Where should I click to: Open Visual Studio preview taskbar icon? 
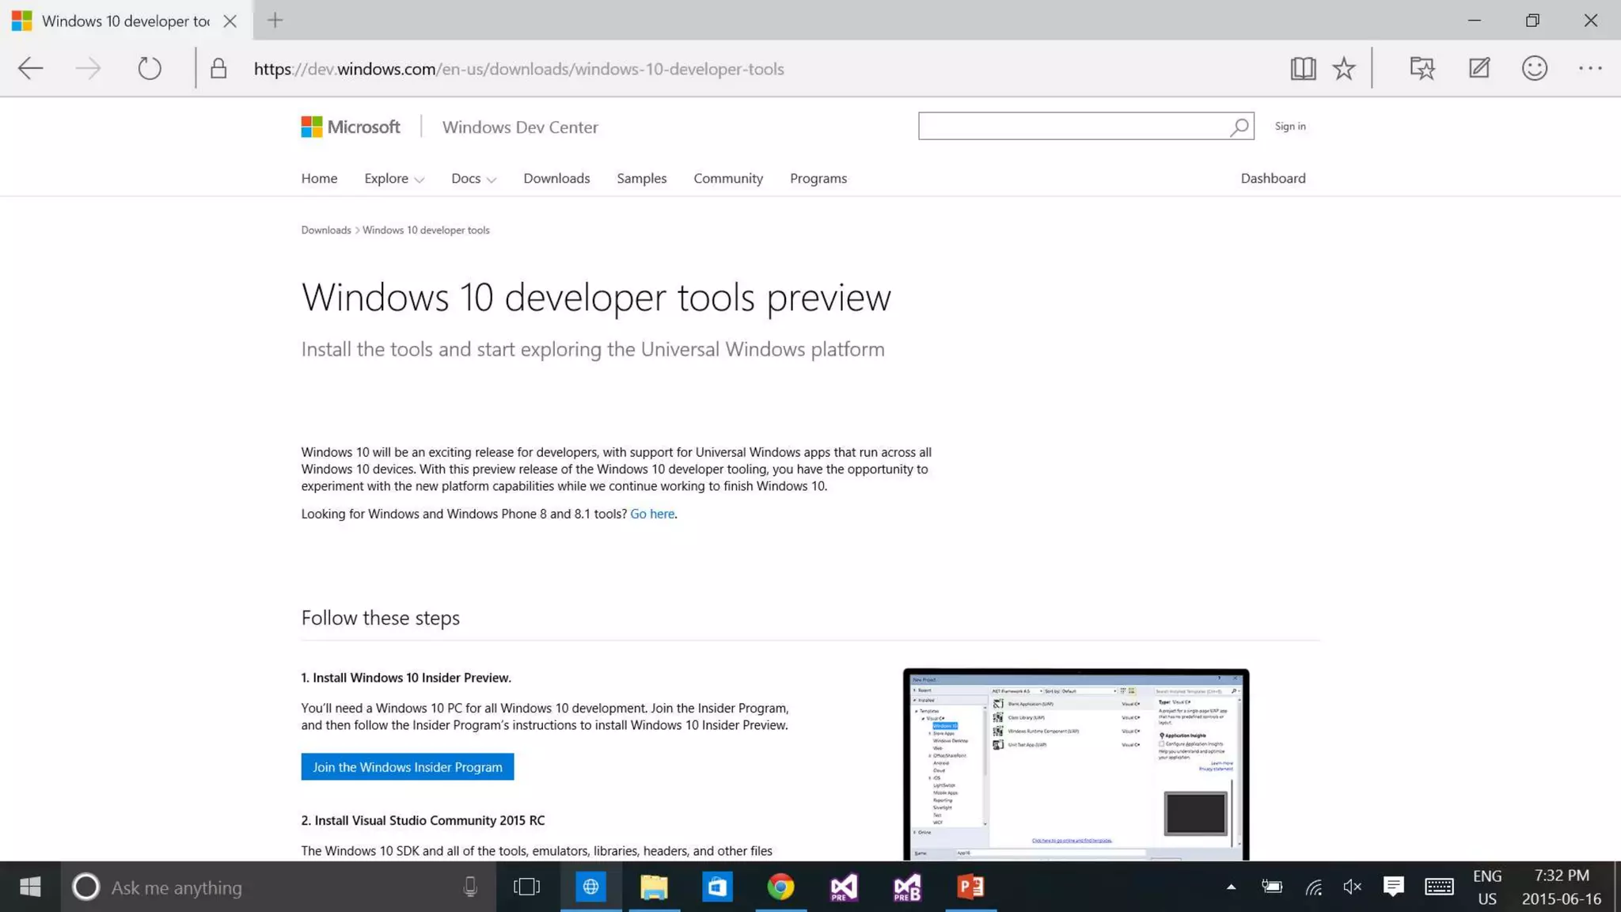click(844, 887)
